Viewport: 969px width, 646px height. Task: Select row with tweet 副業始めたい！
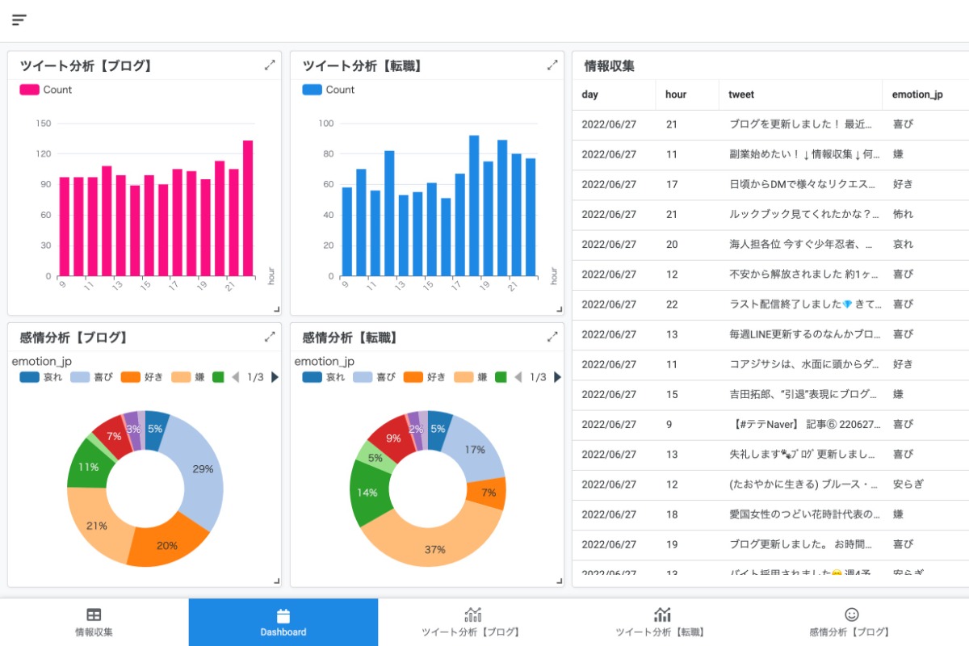pos(770,154)
